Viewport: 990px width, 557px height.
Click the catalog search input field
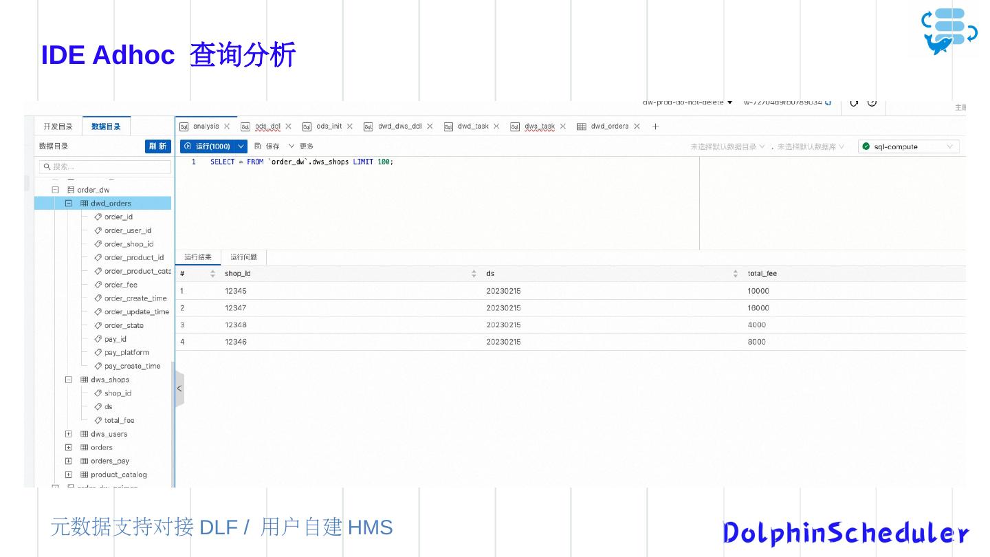(105, 166)
